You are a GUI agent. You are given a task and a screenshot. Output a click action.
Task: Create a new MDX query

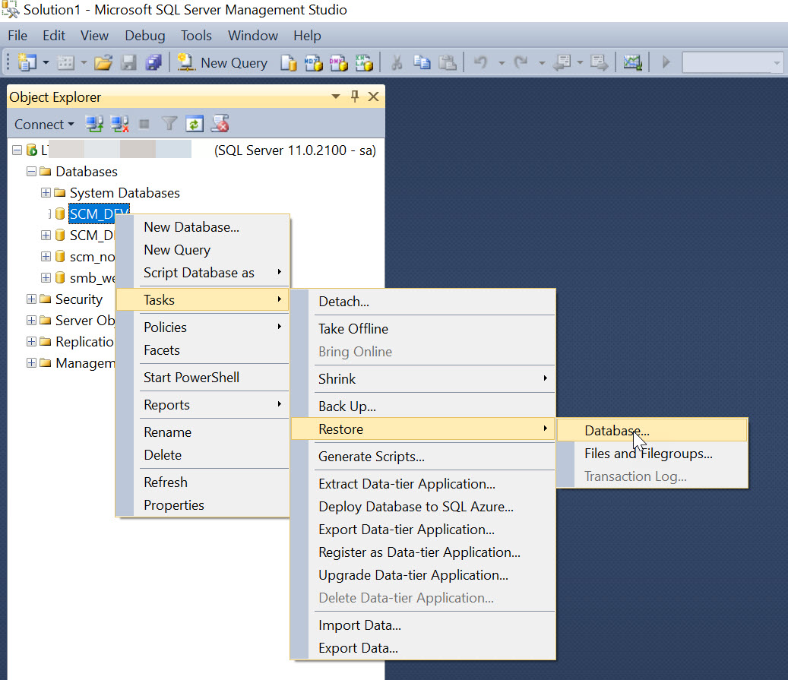(313, 62)
